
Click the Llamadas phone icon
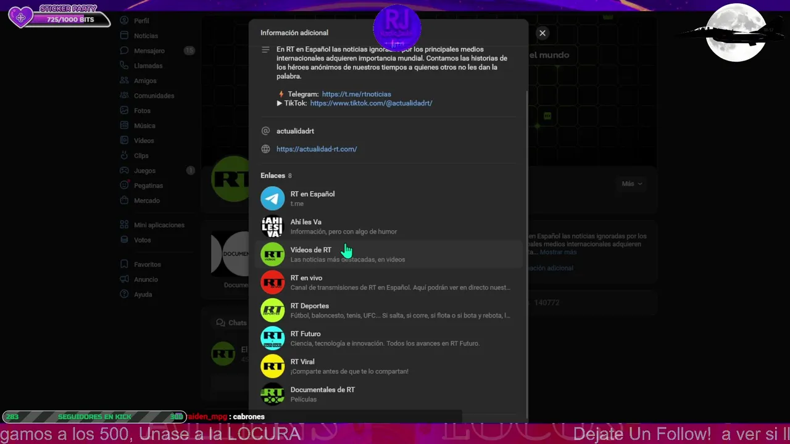point(125,65)
